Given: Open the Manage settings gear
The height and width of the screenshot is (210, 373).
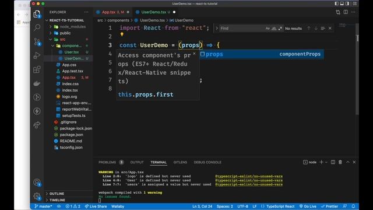Looking at the screenshot, I should point(37,196).
